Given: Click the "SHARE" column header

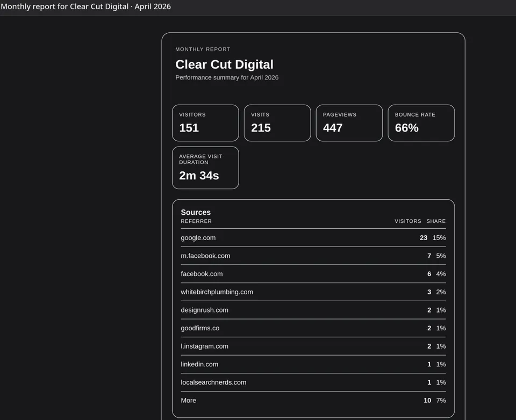Looking at the screenshot, I should coord(436,221).
